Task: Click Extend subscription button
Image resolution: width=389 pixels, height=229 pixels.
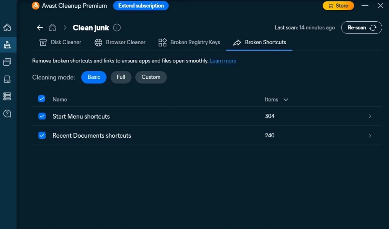Action: 141,6
